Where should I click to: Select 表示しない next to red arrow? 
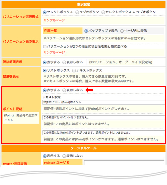point(64,90)
